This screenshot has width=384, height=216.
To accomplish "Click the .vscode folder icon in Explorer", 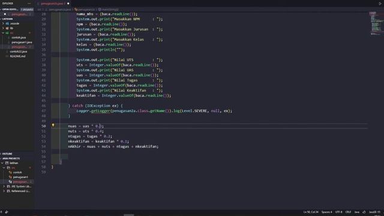I will coord(7,23).
